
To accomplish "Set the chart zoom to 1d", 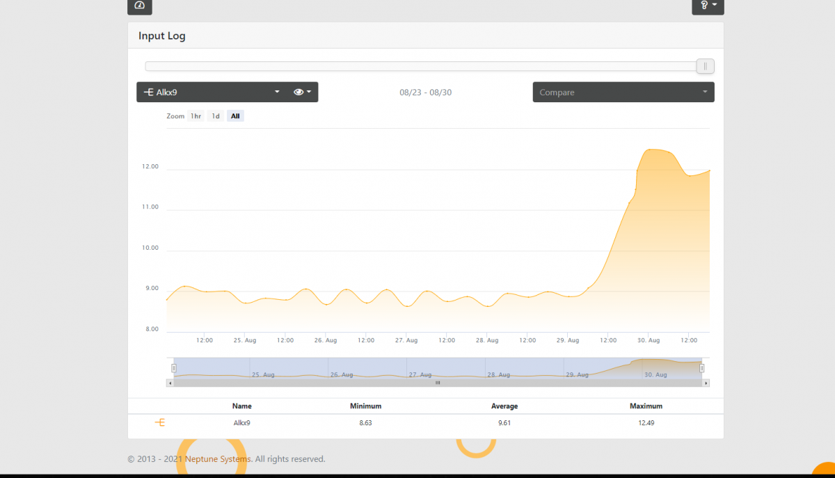I will pyautogui.click(x=216, y=116).
